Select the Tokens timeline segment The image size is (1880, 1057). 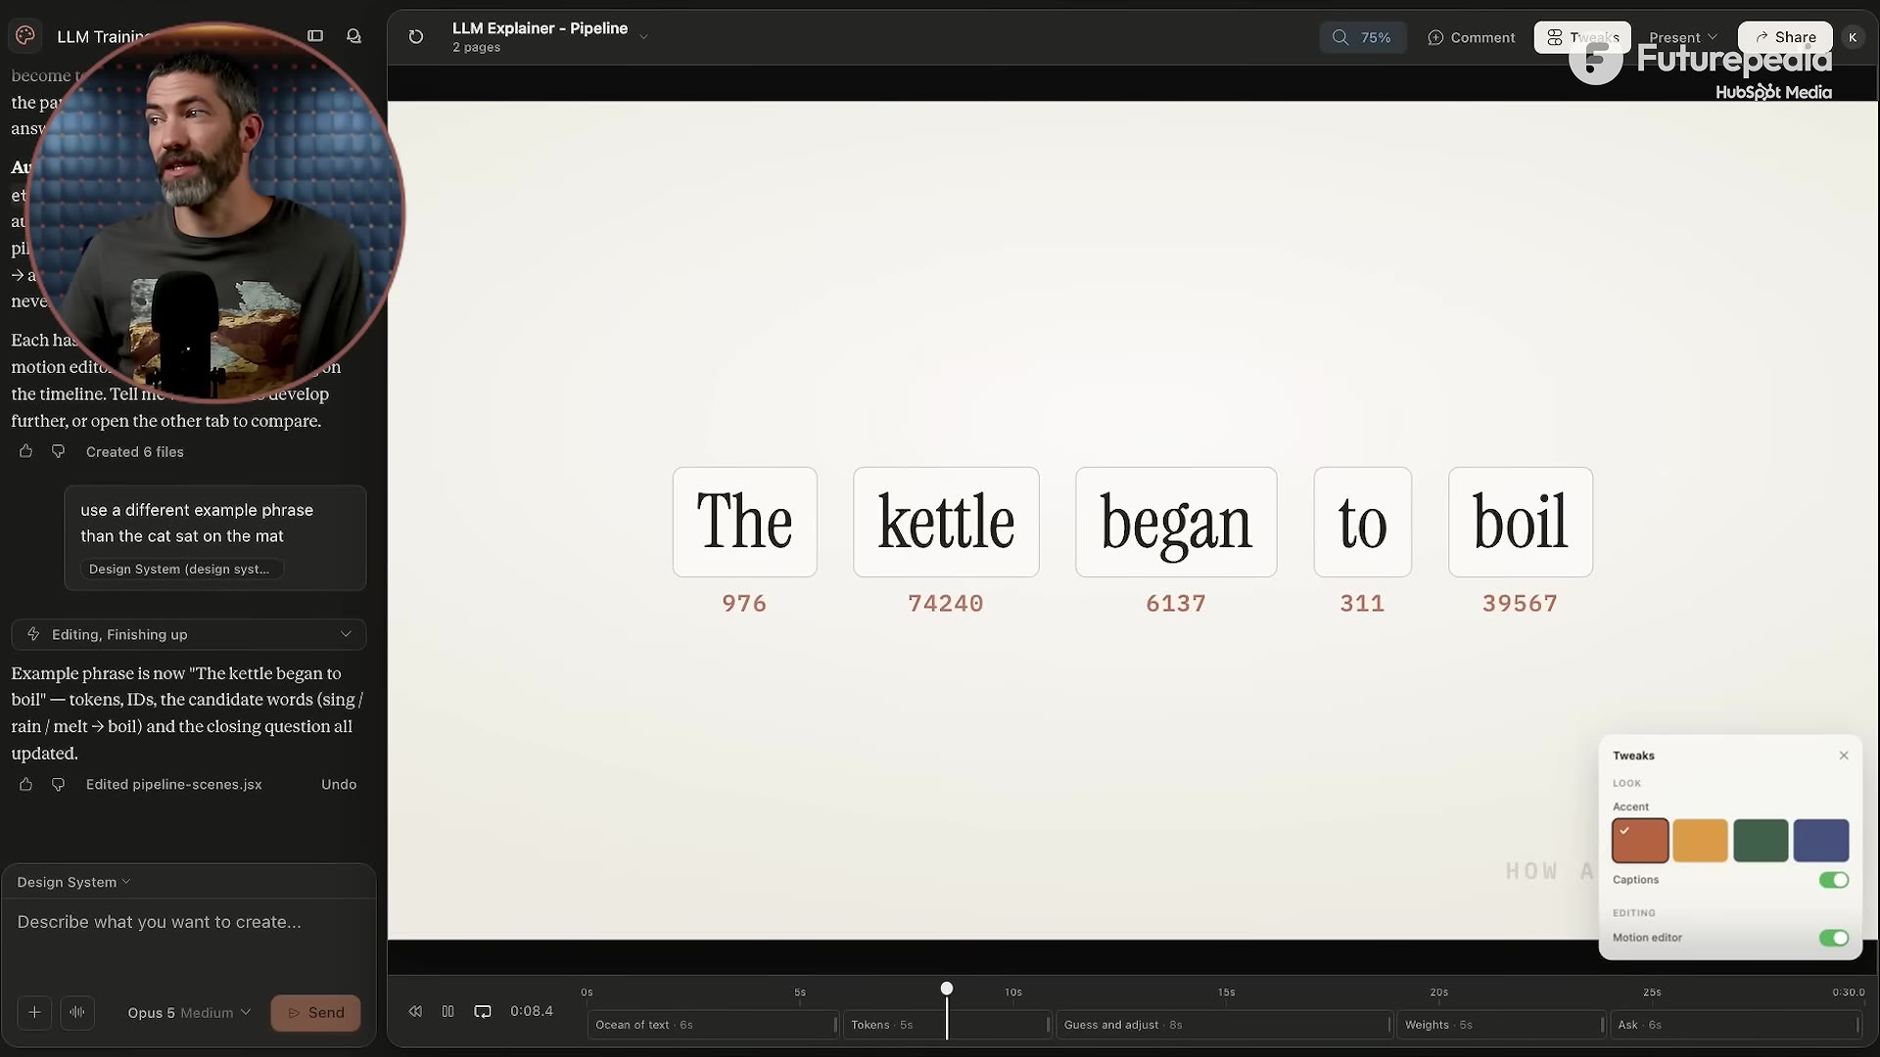tap(947, 1025)
